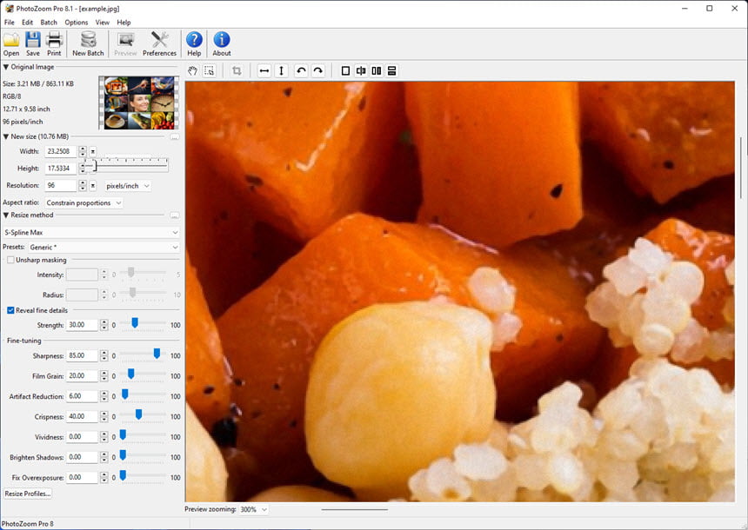Open the pixels/inch unit dropdown
This screenshot has height=530, width=748.
[127, 186]
